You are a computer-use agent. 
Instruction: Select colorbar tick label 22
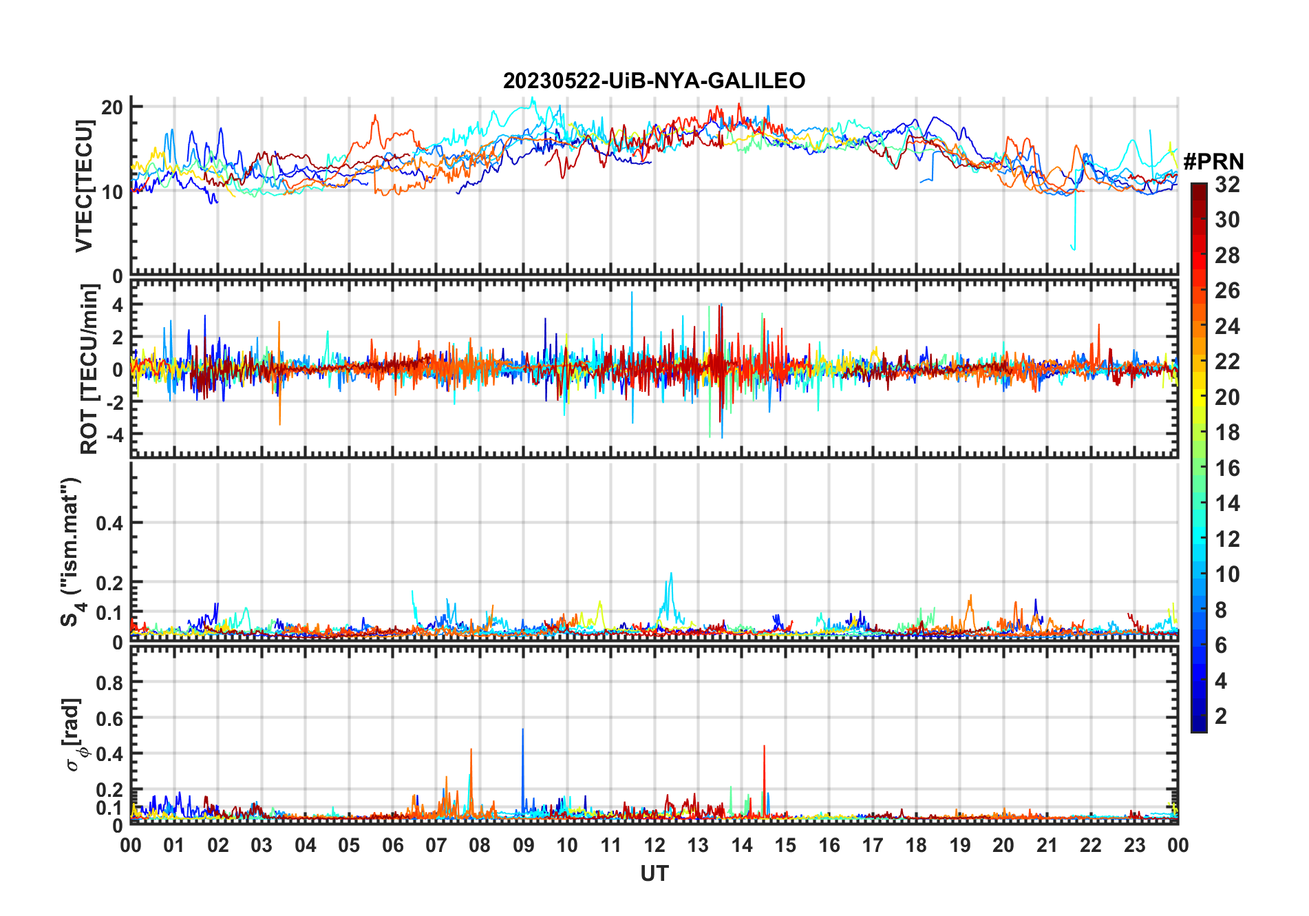[1227, 361]
